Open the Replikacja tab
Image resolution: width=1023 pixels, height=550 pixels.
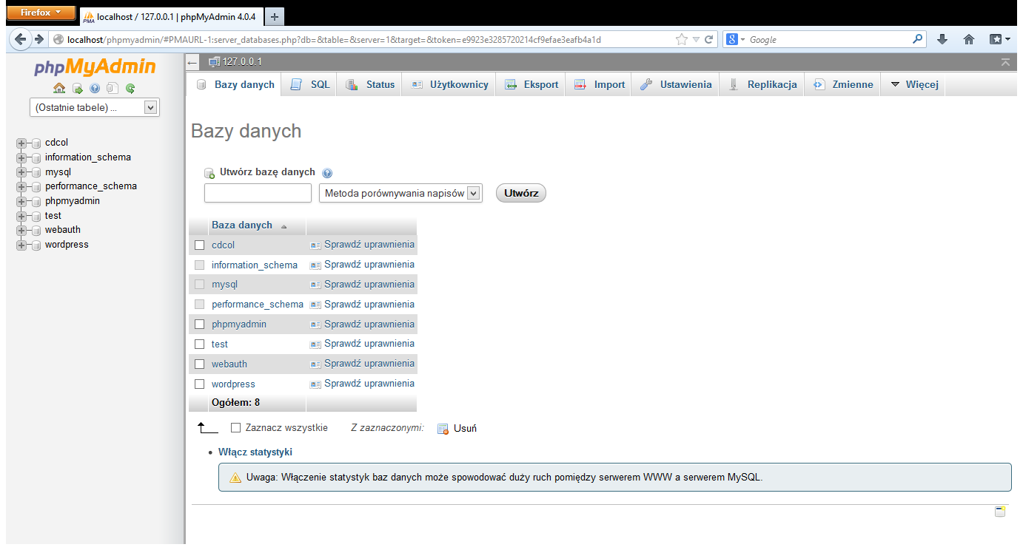762,84
